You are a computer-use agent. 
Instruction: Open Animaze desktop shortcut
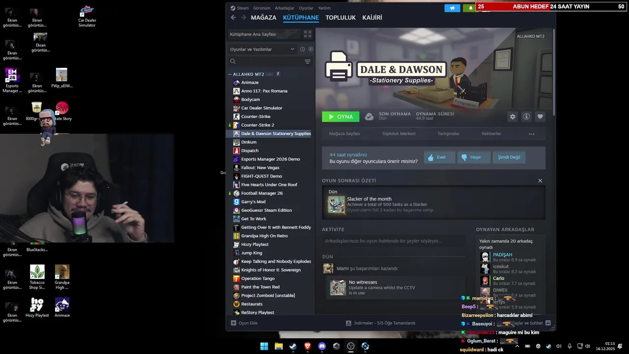pos(62,308)
